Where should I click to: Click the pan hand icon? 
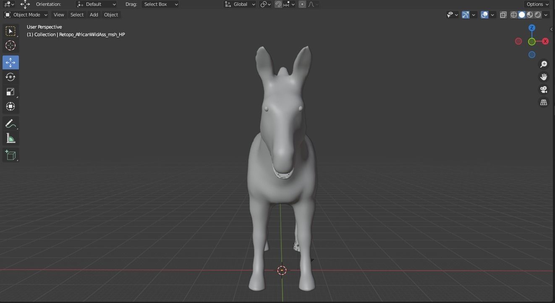(544, 77)
